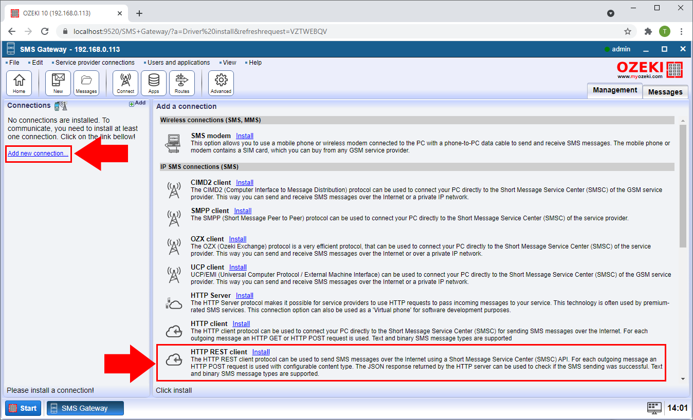Click the www.myozeki.com link text

coord(640,77)
